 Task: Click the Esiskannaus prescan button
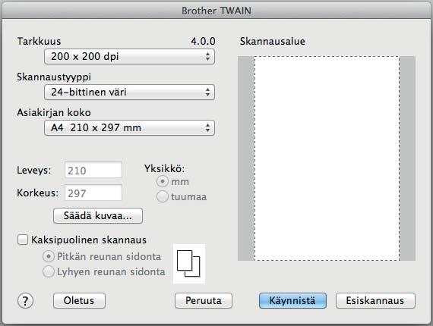[375, 301]
